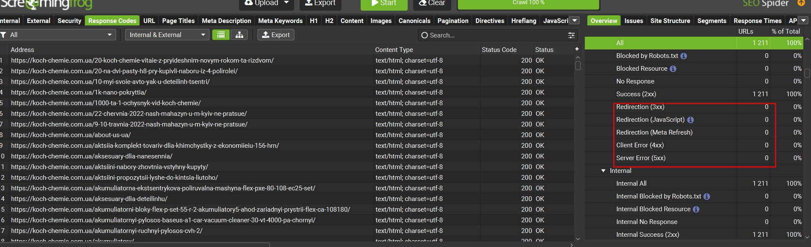The width and height of the screenshot is (811, 247).
Task: Open the Page Titles tab
Action: click(x=178, y=20)
